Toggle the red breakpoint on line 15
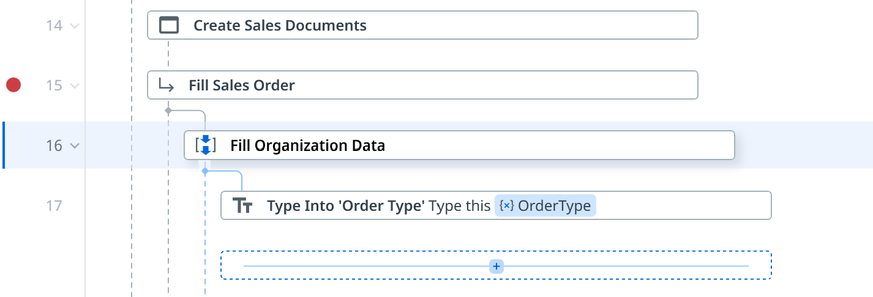Image resolution: width=873 pixels, height=297 pixels. 13,85
